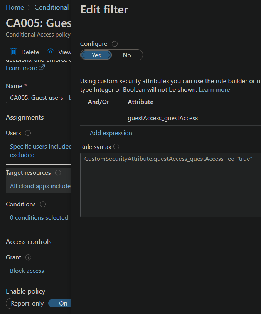The height and width of the screenshot is (314, 261).
Task: Open Block access grant link
Action: tap(27, 271)
